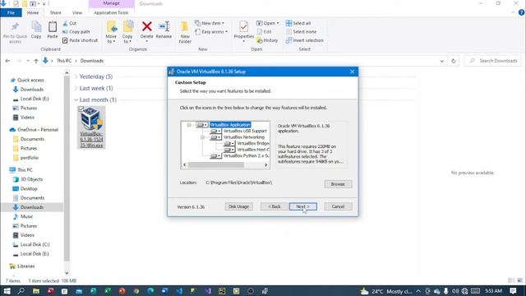This screenshot has width=526, height=296.
Task: Open the Easy access dropdown
Action: click(211, 31)
